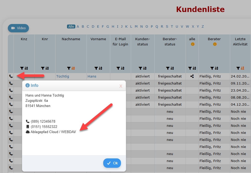Image resolution: width=251 pixels, height=173 pixels.
Task: Open the filter for Nachname column
Action: click(69, 68)
